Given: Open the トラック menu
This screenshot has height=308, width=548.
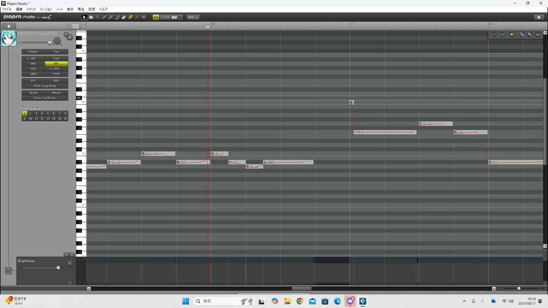Looking at the screenshot, I should pyautogui.click(x=31, y=9).
